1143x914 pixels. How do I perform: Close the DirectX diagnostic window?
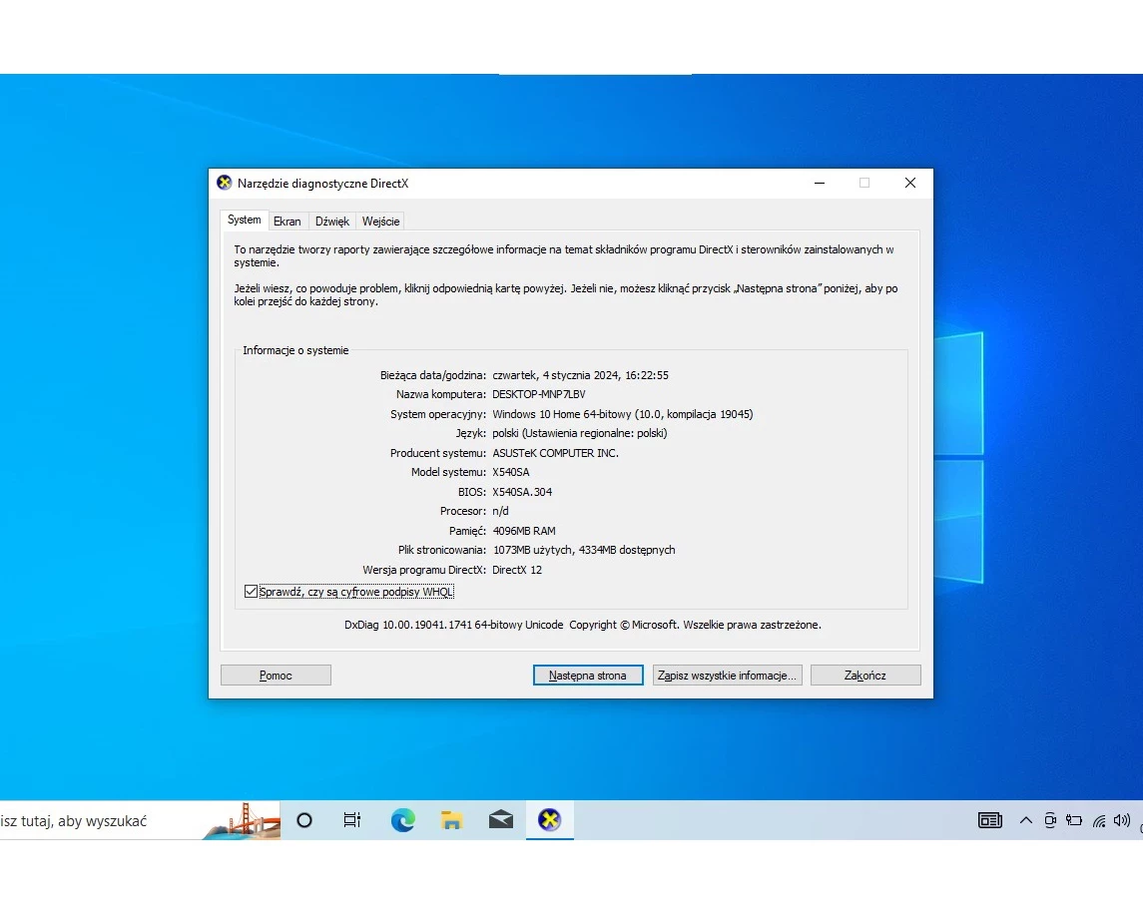(909, 183)
